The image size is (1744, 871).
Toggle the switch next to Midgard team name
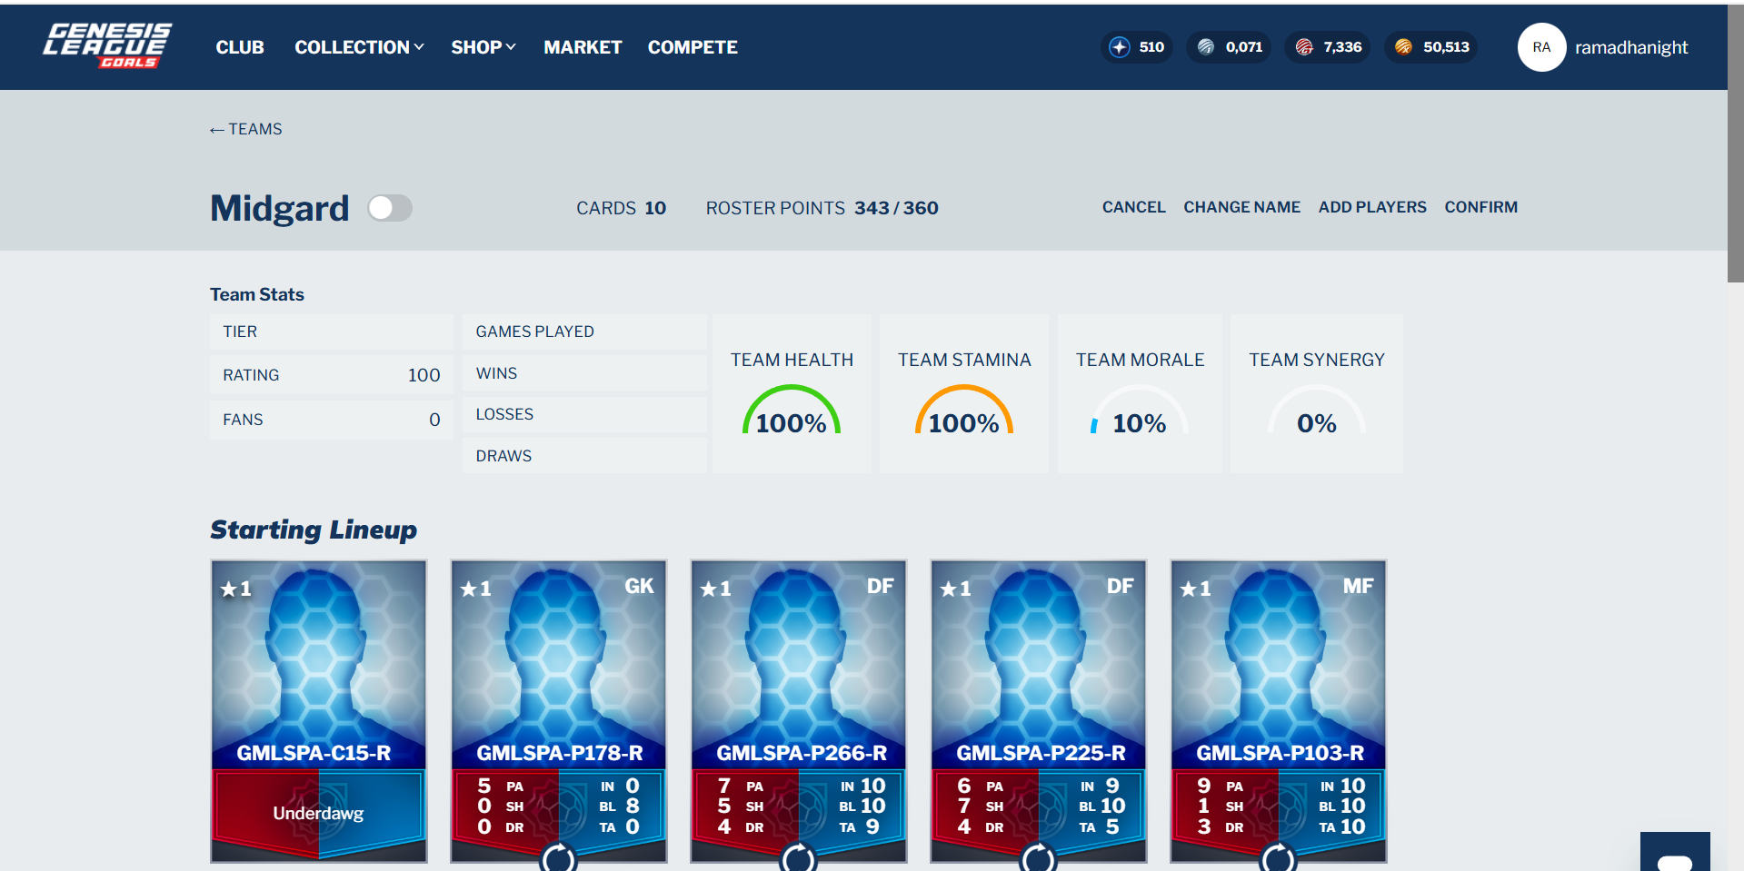[x=390, y=208]
